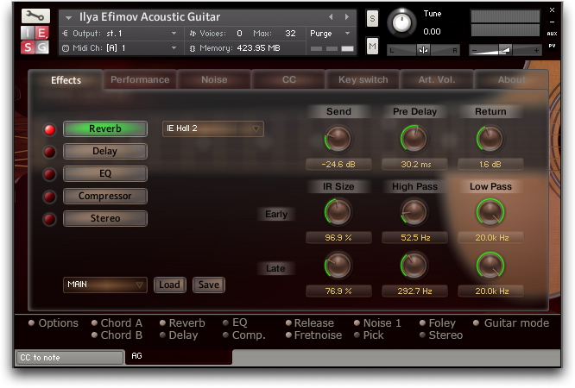Toggle the AUX sends button
Image resolution: width=575 pixels, height=388 pixels.
point(552,34)
